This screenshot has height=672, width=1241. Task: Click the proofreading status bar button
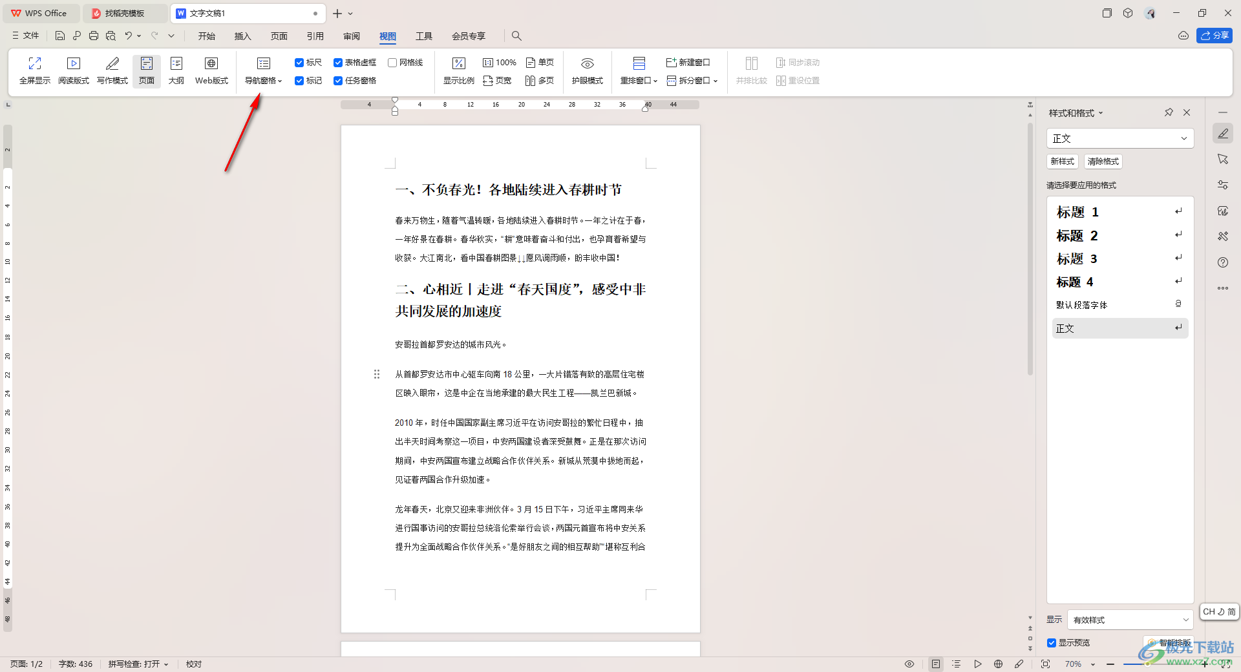point(194,664)
